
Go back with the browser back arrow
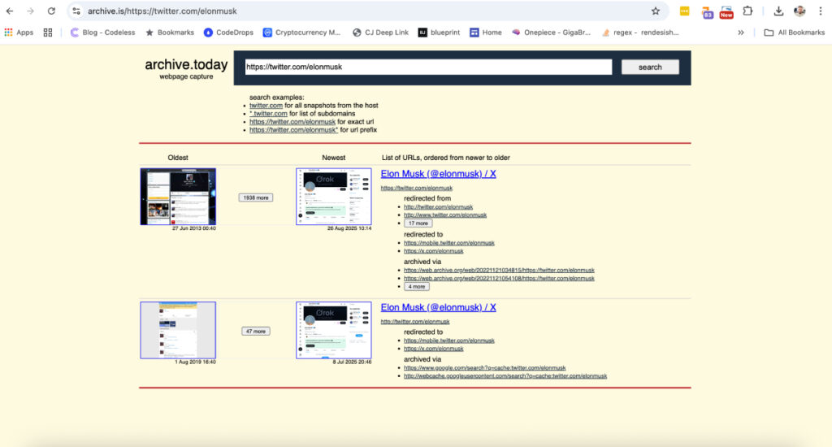(10, 11)
